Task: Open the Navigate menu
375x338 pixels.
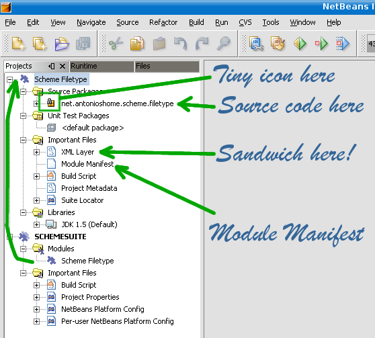Action: point(91,22)
